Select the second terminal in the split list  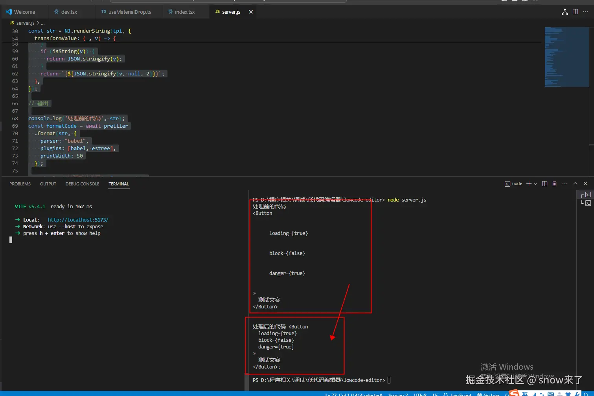[586, 203]
